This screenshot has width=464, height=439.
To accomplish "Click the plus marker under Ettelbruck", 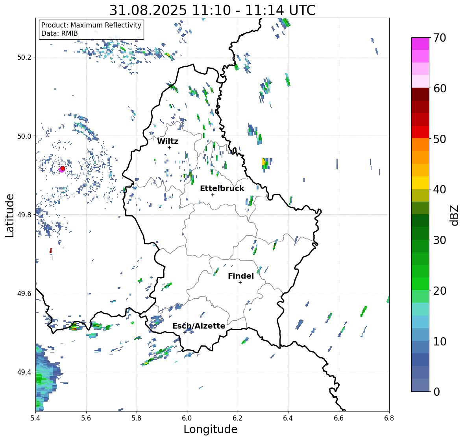I will (213, 195).
